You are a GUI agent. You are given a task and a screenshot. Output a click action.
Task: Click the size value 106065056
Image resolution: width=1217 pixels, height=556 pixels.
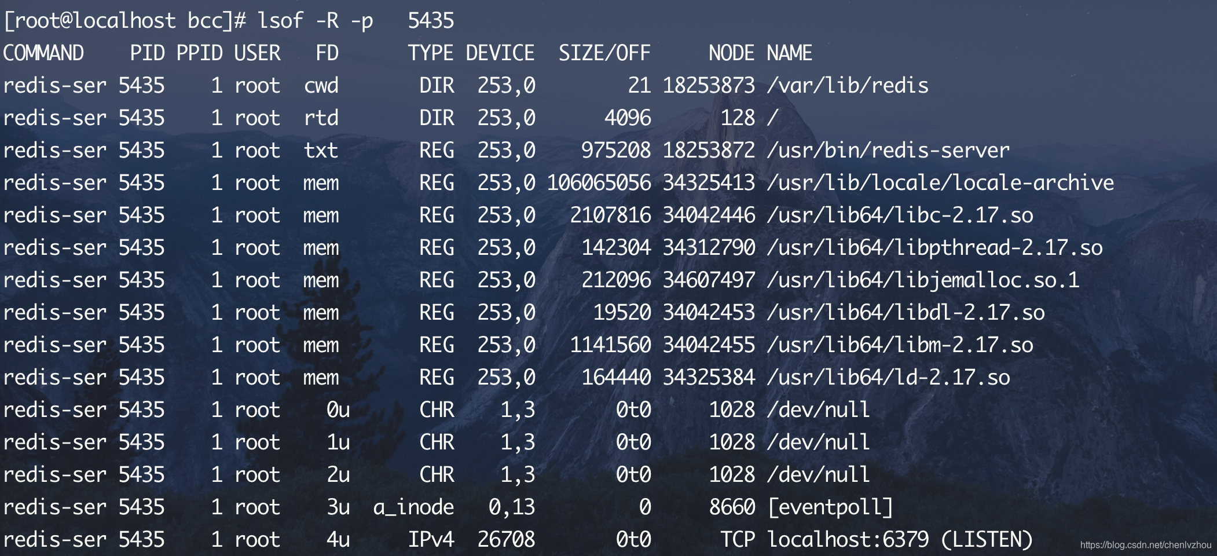[599, 183]
